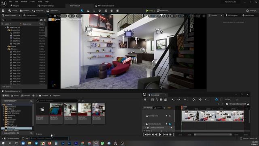Collapse the Meshes folder in outliner
The width and height of the screenshot is (259, 146).
[7, 49]
